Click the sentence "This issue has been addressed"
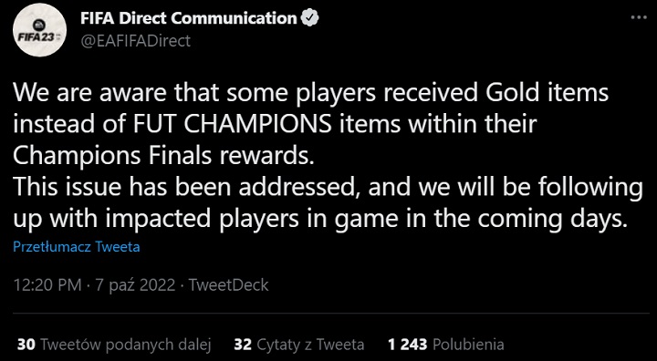This screenshot has width=657, height=361. click(187, 187)
